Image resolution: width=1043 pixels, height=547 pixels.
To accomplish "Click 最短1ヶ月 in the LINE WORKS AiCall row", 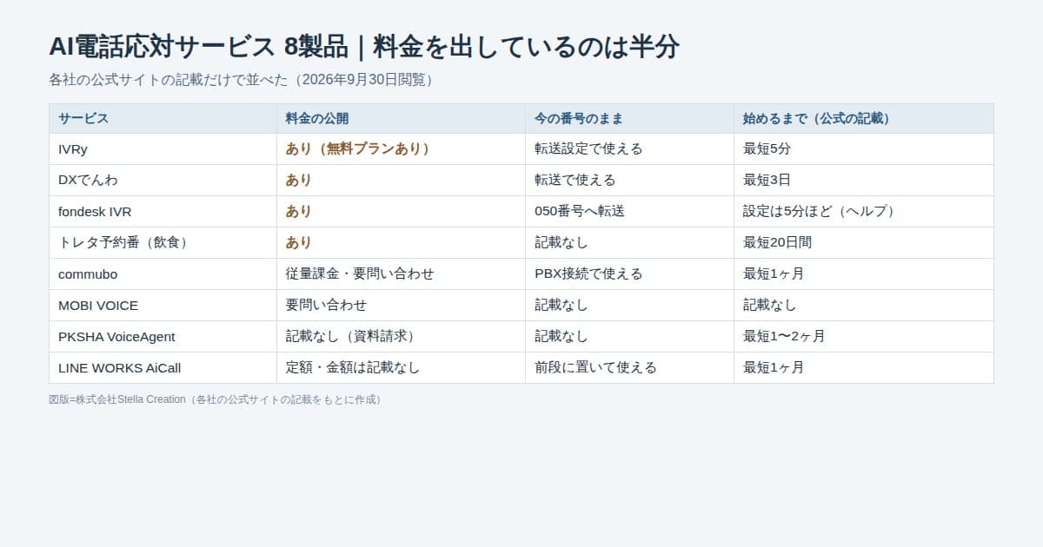I will tap(863, 367).
